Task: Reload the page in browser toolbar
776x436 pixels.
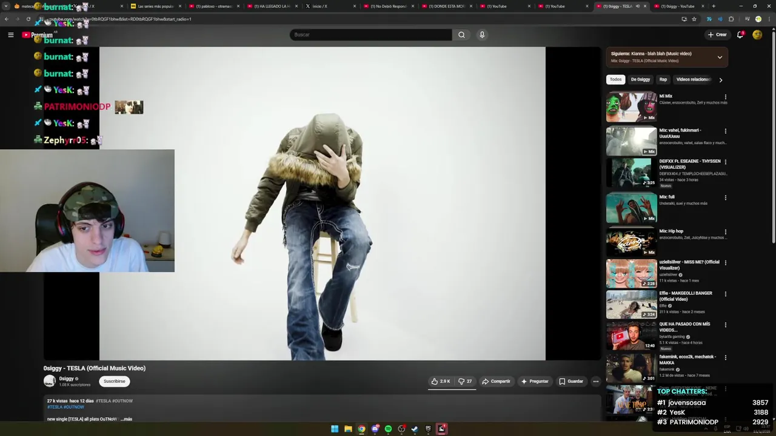Action: [x=28, y=19]
